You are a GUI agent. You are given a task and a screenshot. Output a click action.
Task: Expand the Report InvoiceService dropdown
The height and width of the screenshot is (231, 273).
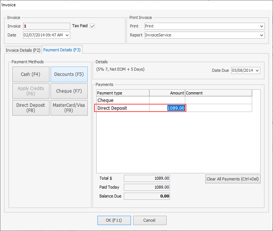click(x=261, y=35)
